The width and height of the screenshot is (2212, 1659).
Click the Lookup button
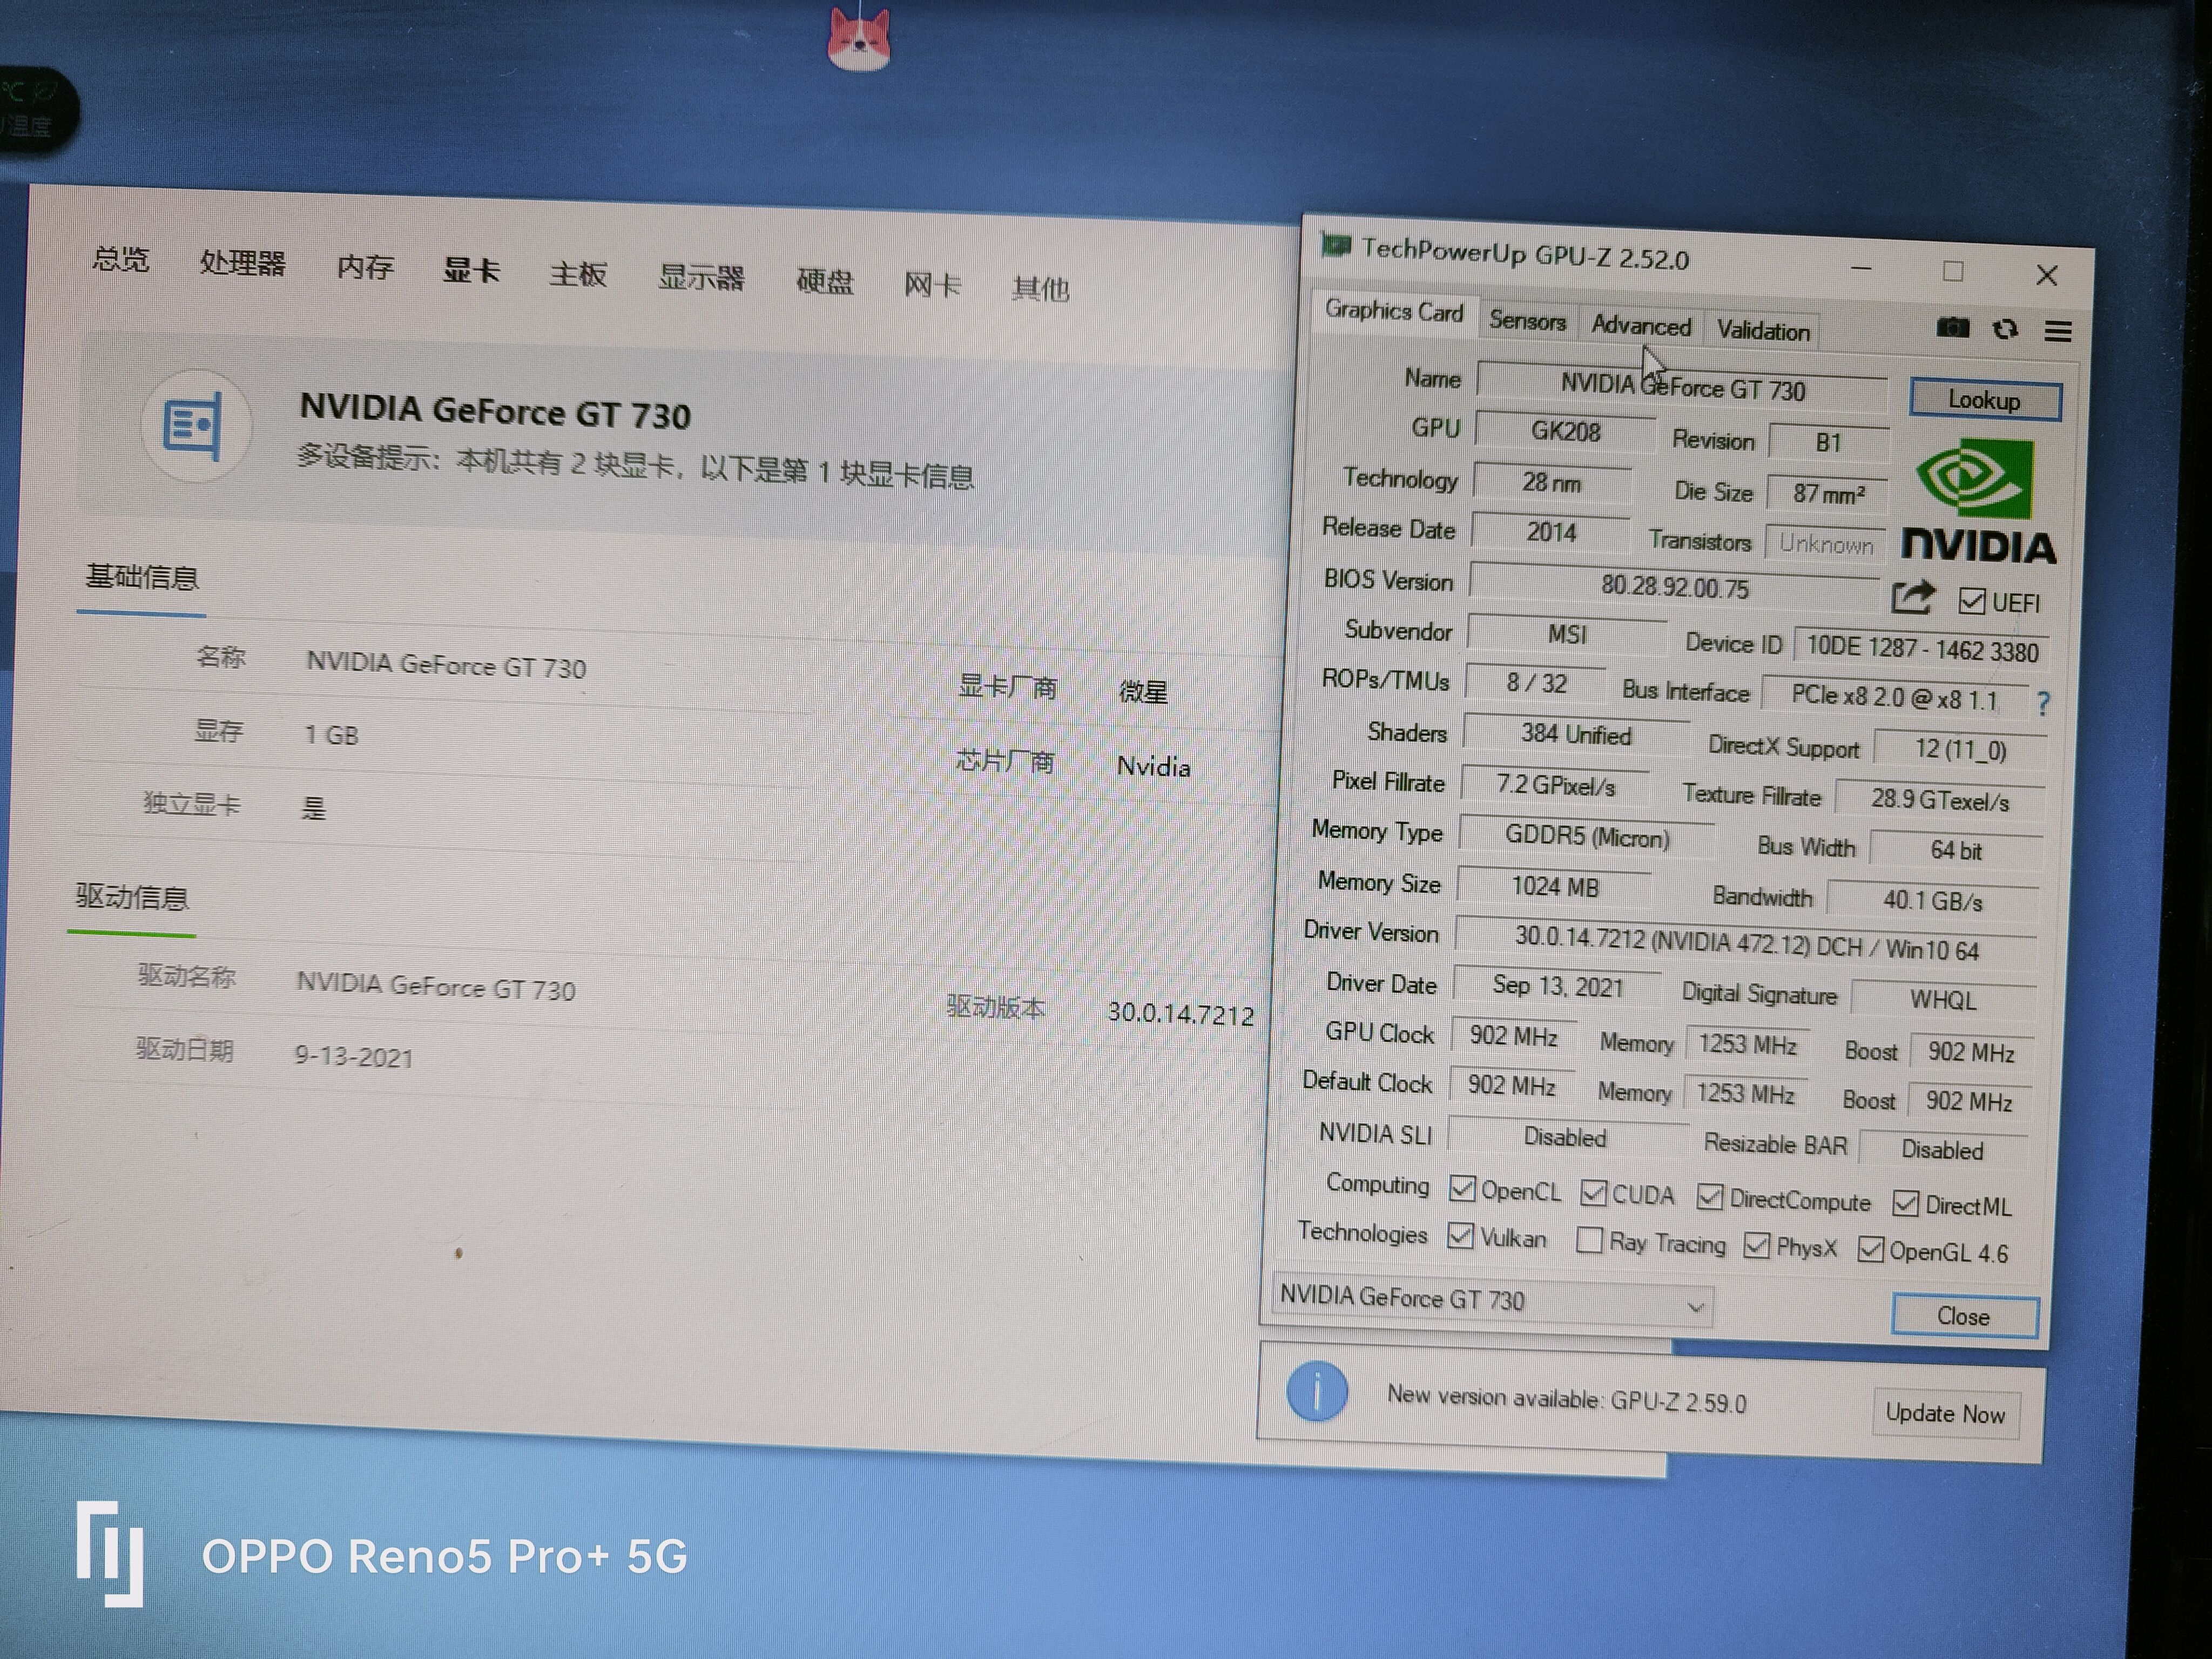click(x=1985, y=400)
